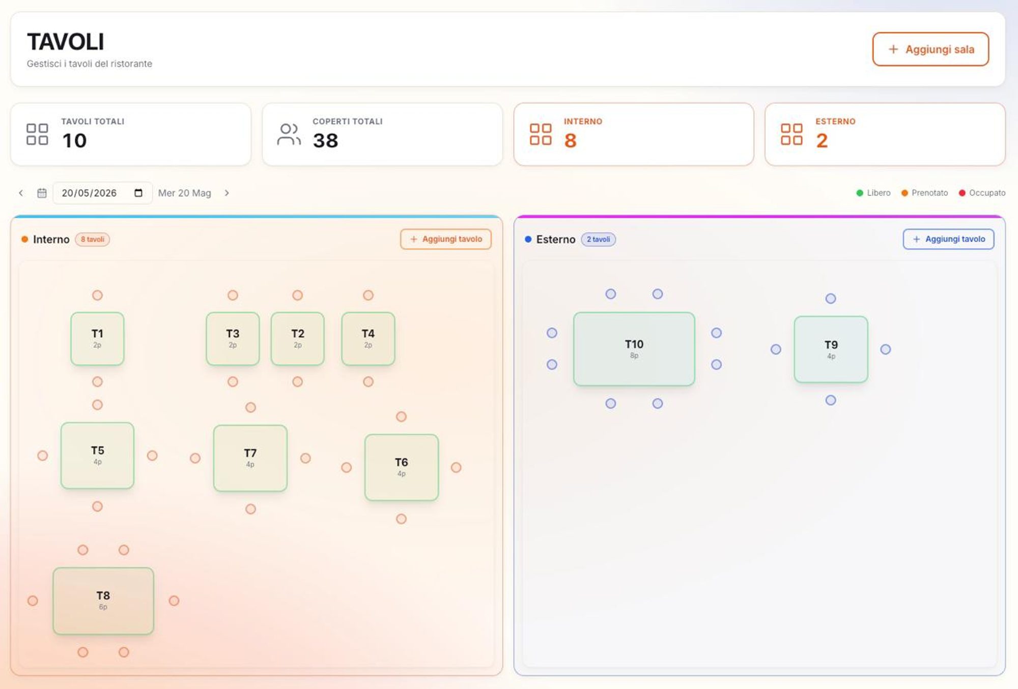Click the Esterno grid icon in stats card
This screenshot has width=1018, height=689.
pos(791,134)
